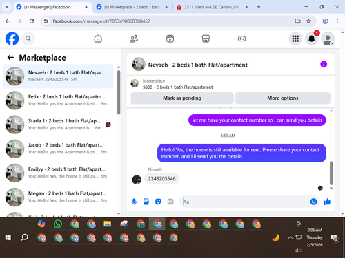The image size is (345, 258).
Task: Click the $800 listing thumbnail in header
Action: 135,83
